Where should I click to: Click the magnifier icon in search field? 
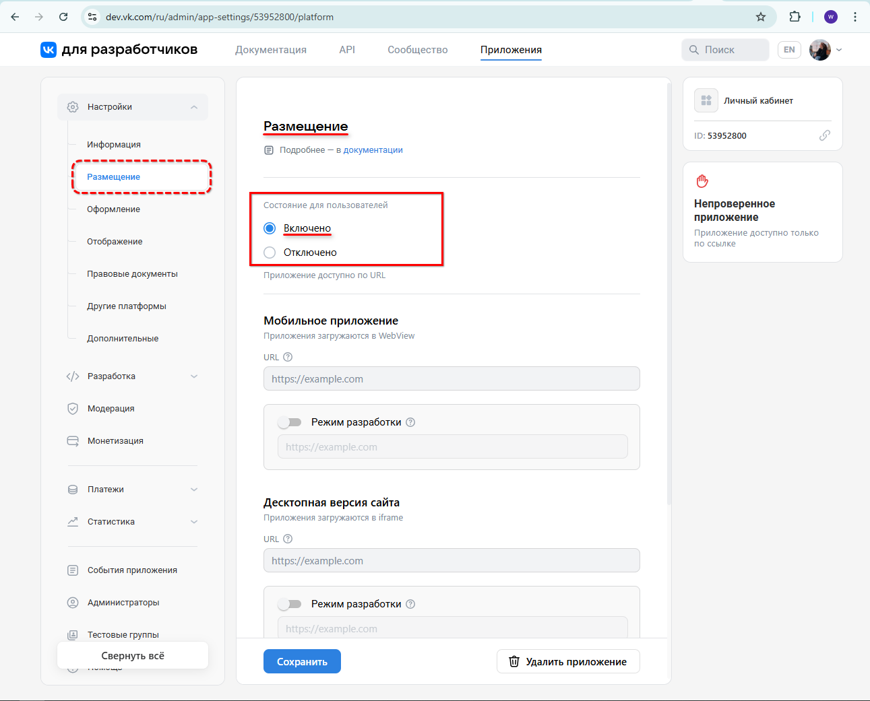click(x=693, y=49)
